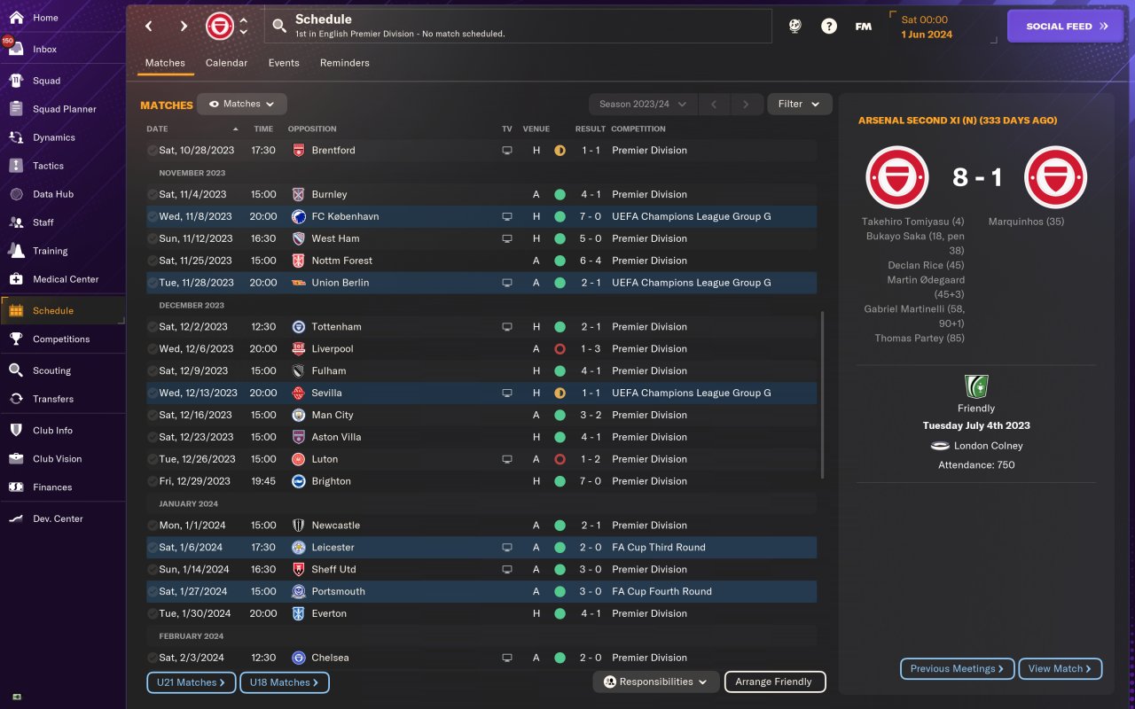The height and width of the screenshot is (709, 1135).
Task: Click the View Match button
Action: [1061, 669]
